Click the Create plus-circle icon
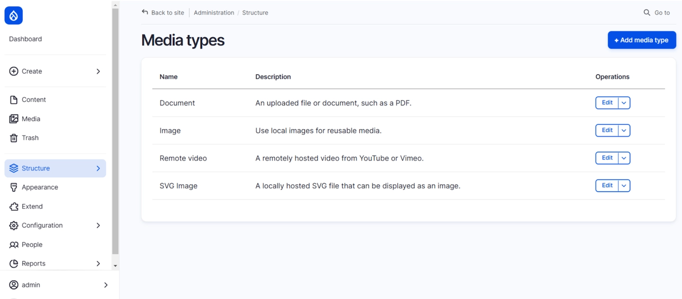The image size is (682, 299). pyautogui.click(x=14, y=71)
